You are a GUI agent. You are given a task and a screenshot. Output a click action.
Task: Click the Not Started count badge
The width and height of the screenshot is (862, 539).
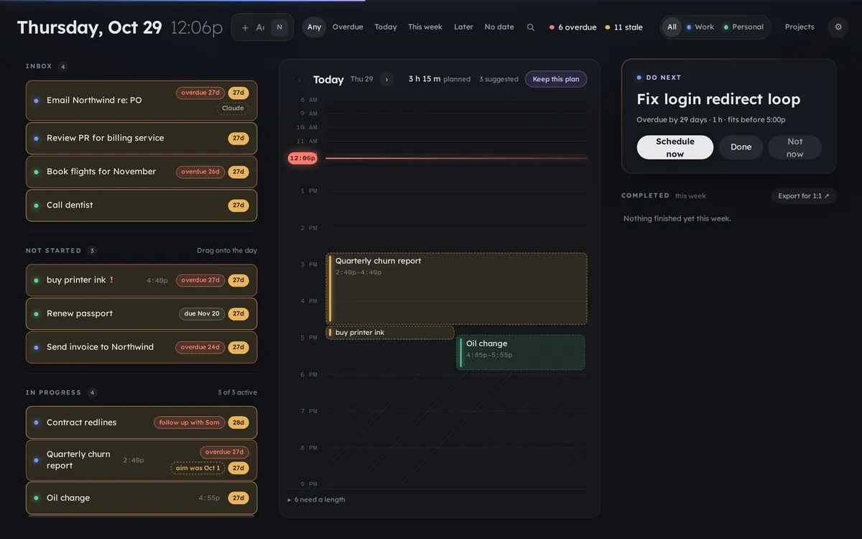click(x=92, y=251)
